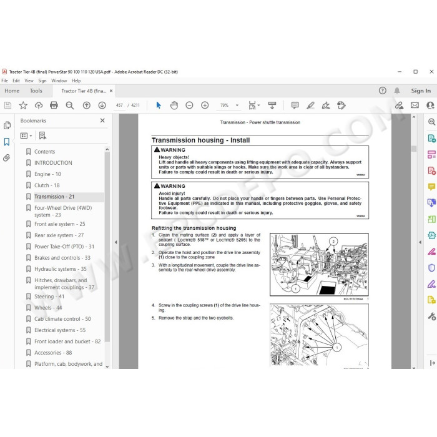The width and height of the screenshot is (437, 437).
Task: Add to starred with the star icon
Action: (23, 106)
